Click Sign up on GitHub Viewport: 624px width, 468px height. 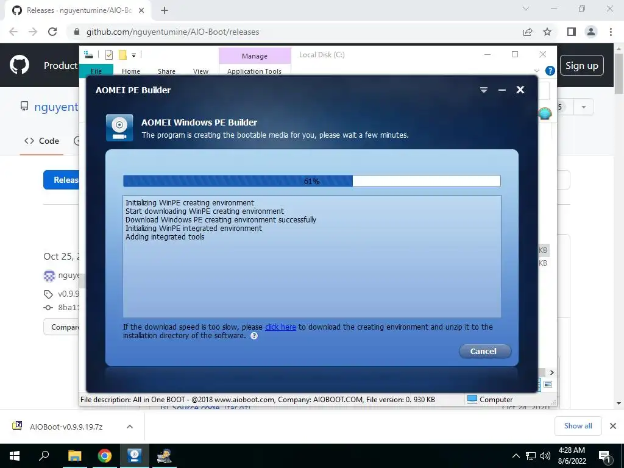click(582, 65)
